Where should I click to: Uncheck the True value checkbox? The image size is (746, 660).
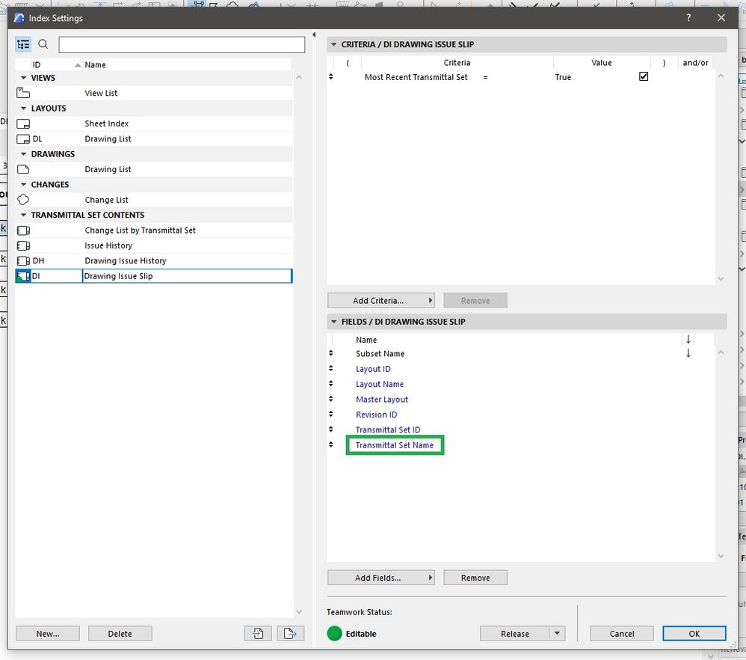click(x=644, y=76)
